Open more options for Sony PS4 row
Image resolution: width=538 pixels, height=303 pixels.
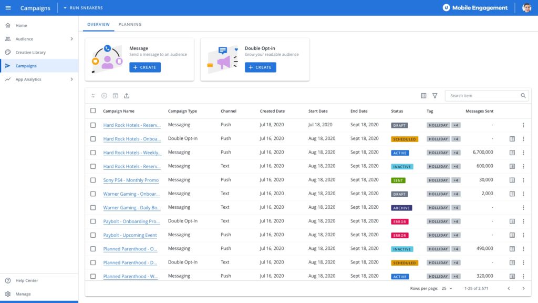pyautogui.click(x=523, y=180)
